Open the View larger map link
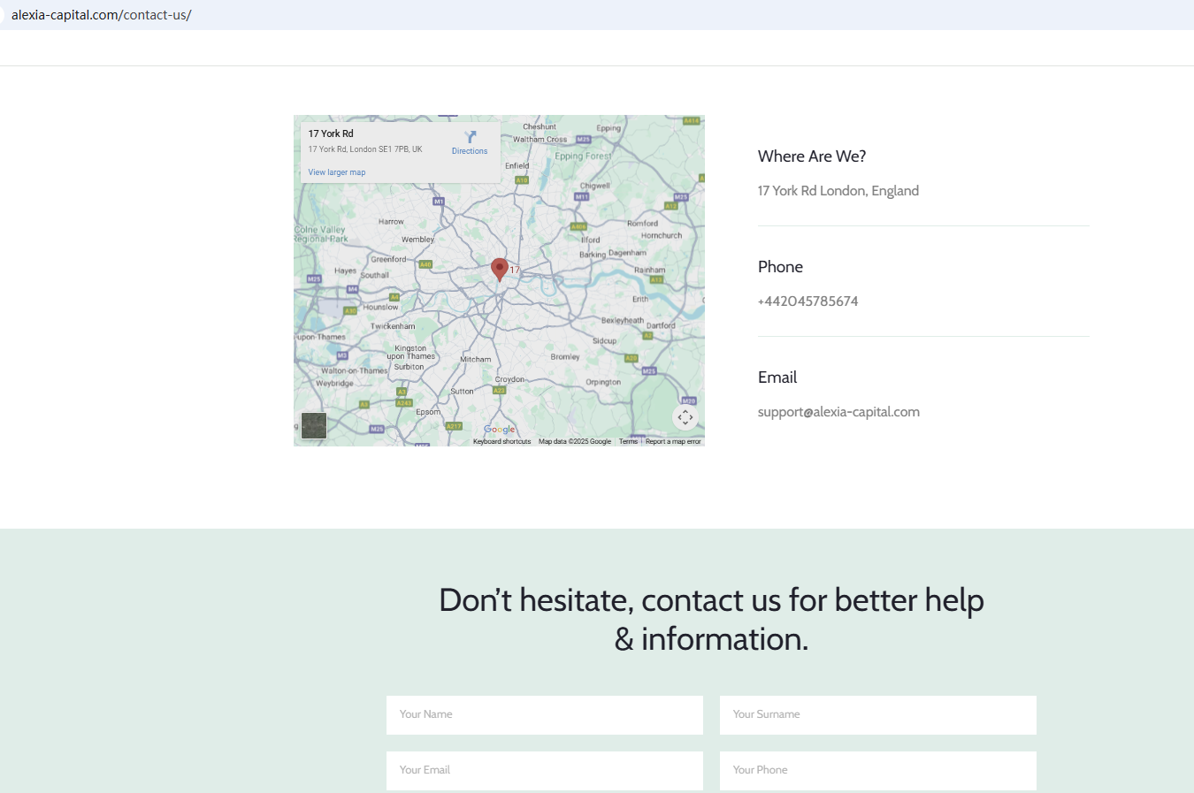 coord(337,172)
